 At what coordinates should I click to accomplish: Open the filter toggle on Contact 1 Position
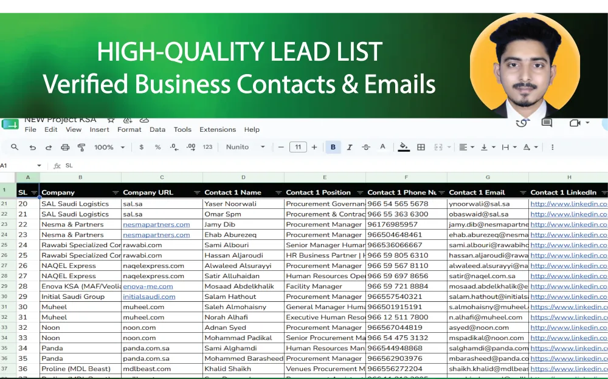click(x=360, y=193)
